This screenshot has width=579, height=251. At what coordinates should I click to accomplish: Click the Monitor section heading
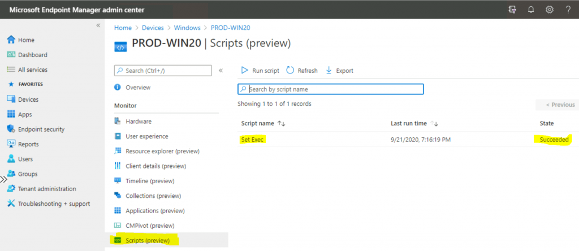125,106
